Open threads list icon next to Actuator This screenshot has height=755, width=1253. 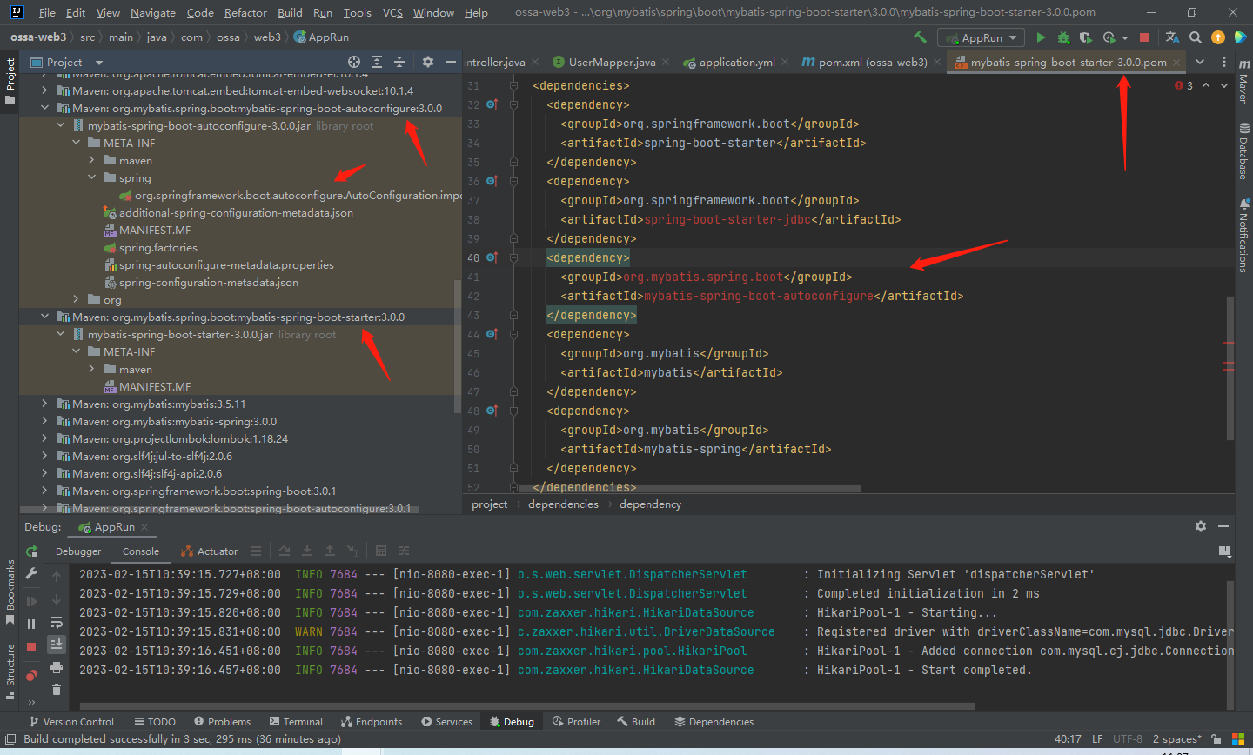255,551
